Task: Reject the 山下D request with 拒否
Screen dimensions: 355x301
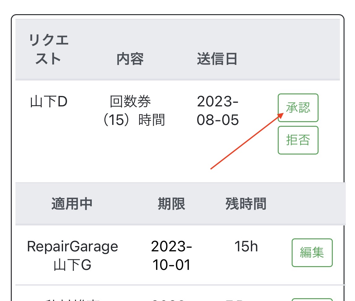Action: (x=298, y=140)
